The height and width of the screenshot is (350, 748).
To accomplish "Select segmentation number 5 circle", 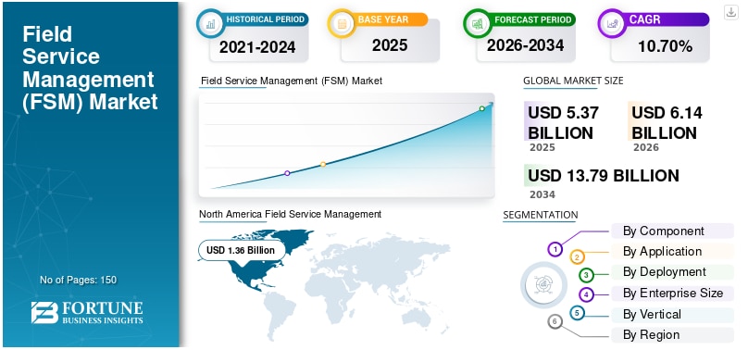I will click(x=578, y=313).
